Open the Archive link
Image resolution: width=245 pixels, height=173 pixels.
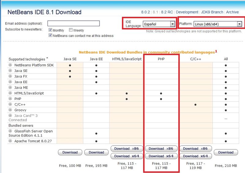[x=232, y=12]
